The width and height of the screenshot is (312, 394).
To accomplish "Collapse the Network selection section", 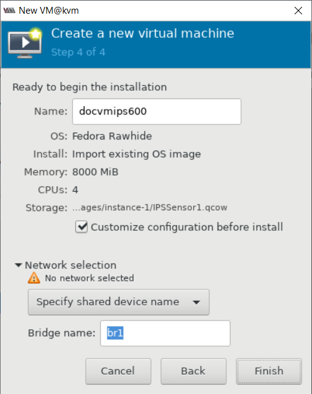I will [18, 265].
